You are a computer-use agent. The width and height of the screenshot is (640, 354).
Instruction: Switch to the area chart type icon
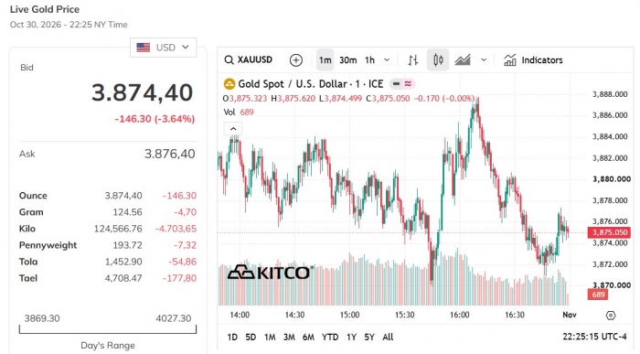click(463, 60)
